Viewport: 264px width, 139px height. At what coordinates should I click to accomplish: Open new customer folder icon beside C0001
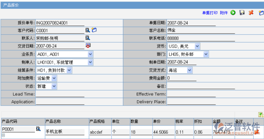pos(94,30)
